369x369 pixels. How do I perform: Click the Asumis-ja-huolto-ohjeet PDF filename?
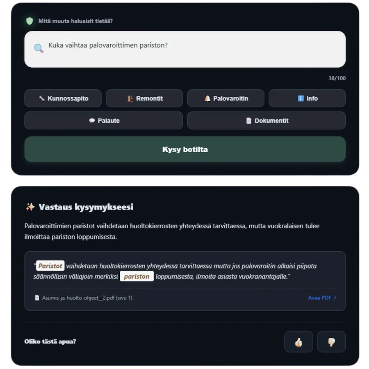click(x=87, y=298)
